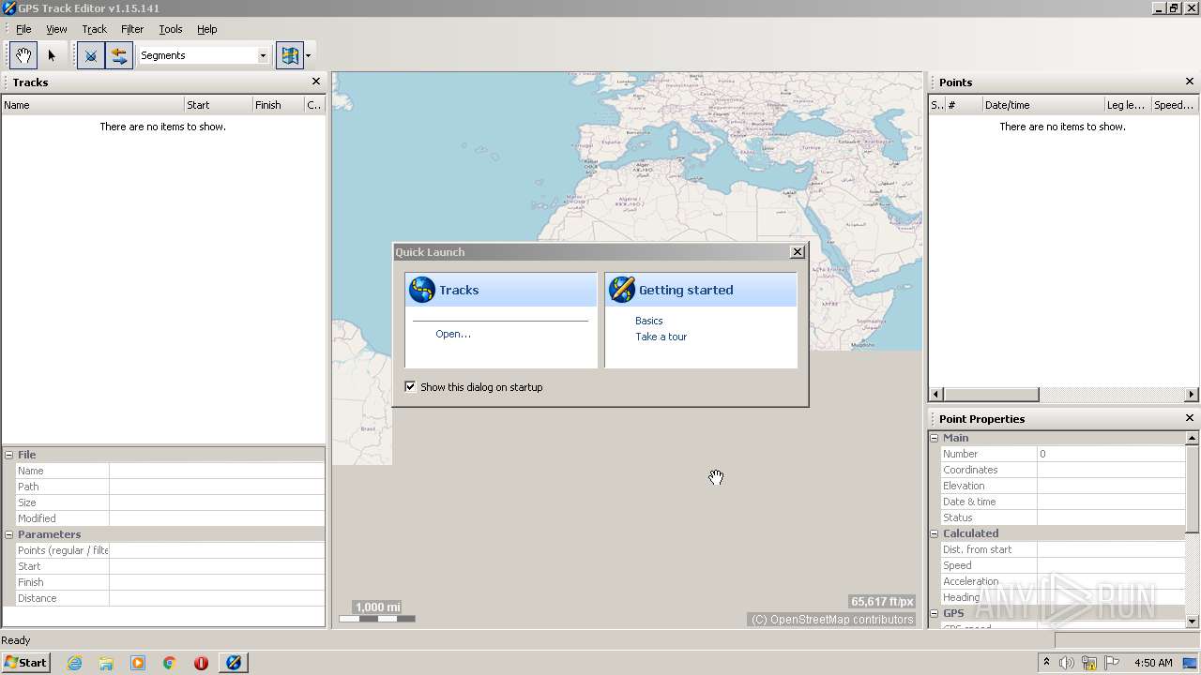Collapse the Calculated group in Point Properties
Image resolution: width=1201 pixels, height=675 pixels.
click(x=935, y=533)
